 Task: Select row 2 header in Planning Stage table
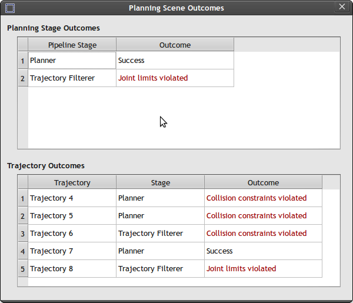pyautogui.click(x=23, y=78)
